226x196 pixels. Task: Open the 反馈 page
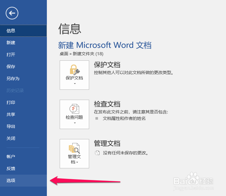[23, 169]
